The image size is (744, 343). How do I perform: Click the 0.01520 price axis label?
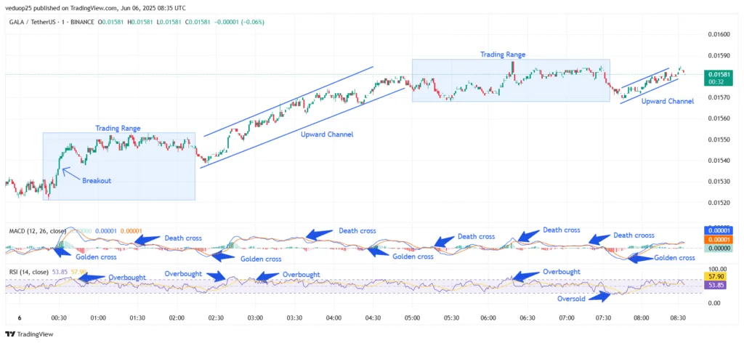tap(719, 203)
